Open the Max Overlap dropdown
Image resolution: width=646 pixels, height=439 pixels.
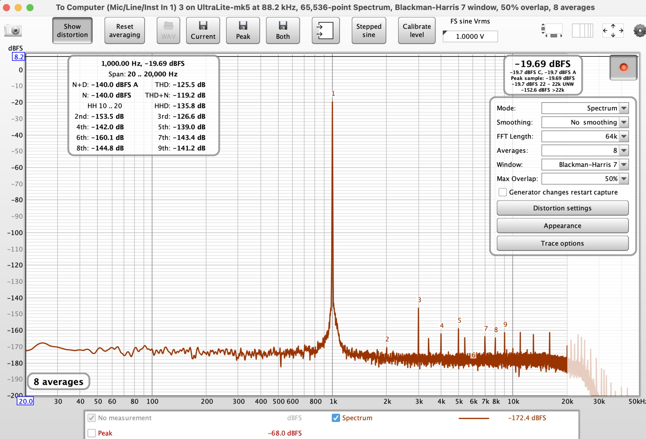point(585,179)
